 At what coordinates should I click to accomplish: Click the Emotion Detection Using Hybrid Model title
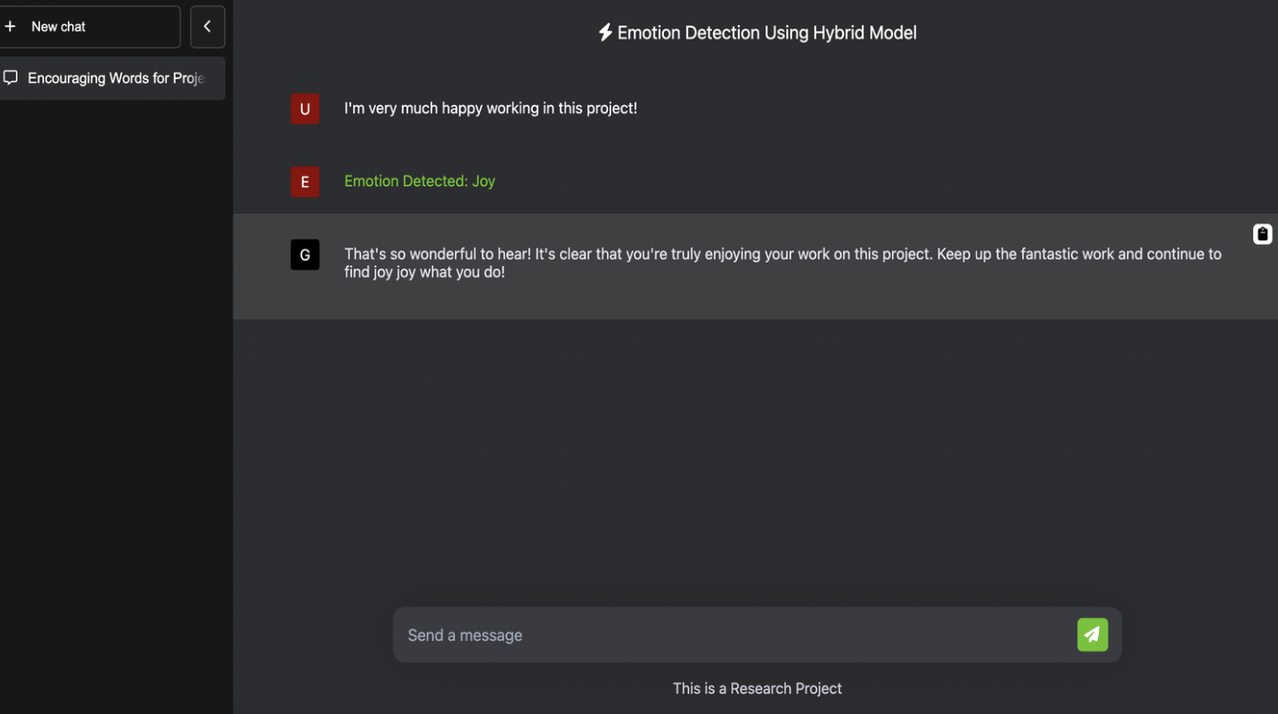(x=766, y=33)
